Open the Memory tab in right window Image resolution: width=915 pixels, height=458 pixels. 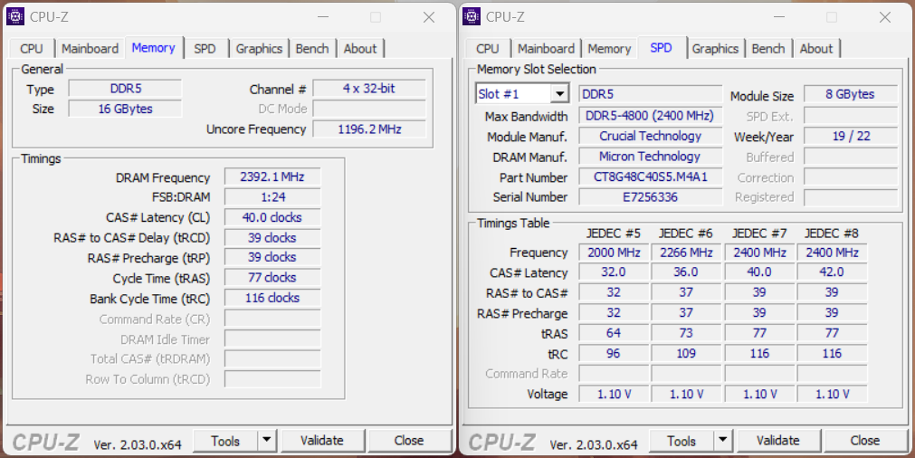[x=609, y=49]
